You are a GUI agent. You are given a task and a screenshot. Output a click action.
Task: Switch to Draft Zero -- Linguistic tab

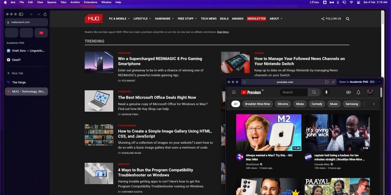[x=26, y=51]
